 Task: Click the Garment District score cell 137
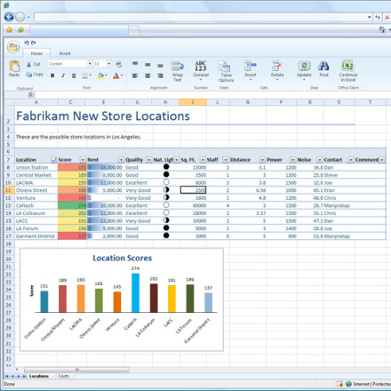click(x=72, y=236)
